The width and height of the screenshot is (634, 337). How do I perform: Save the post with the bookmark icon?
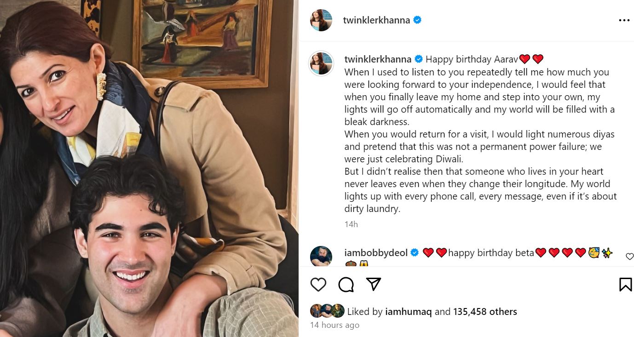tap(625, 285)
